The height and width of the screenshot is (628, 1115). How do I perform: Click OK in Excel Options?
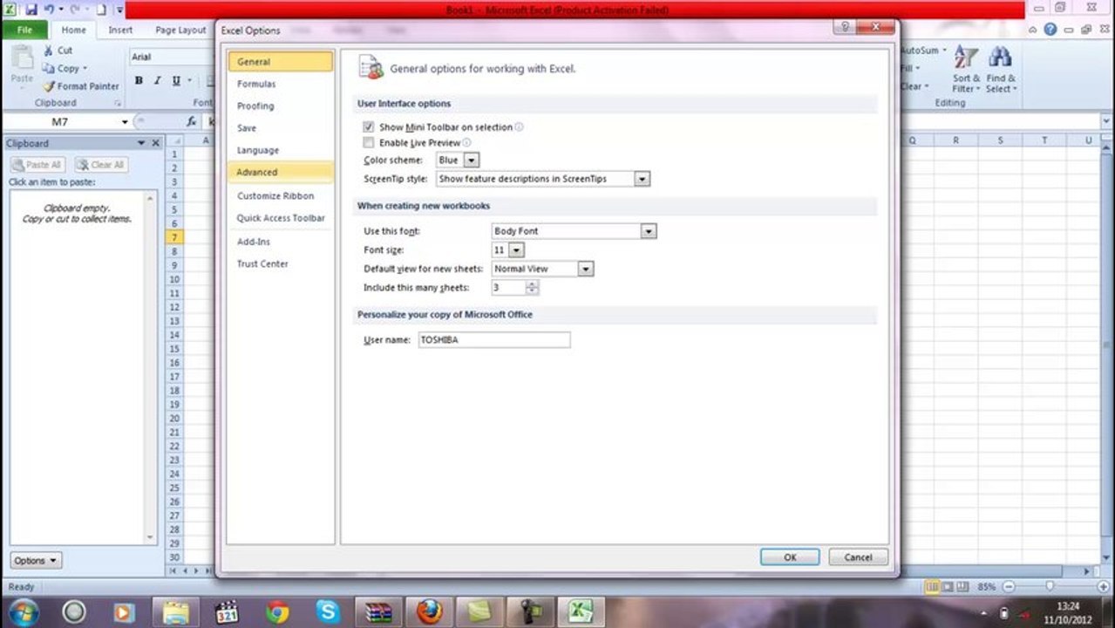click(790, 557)
